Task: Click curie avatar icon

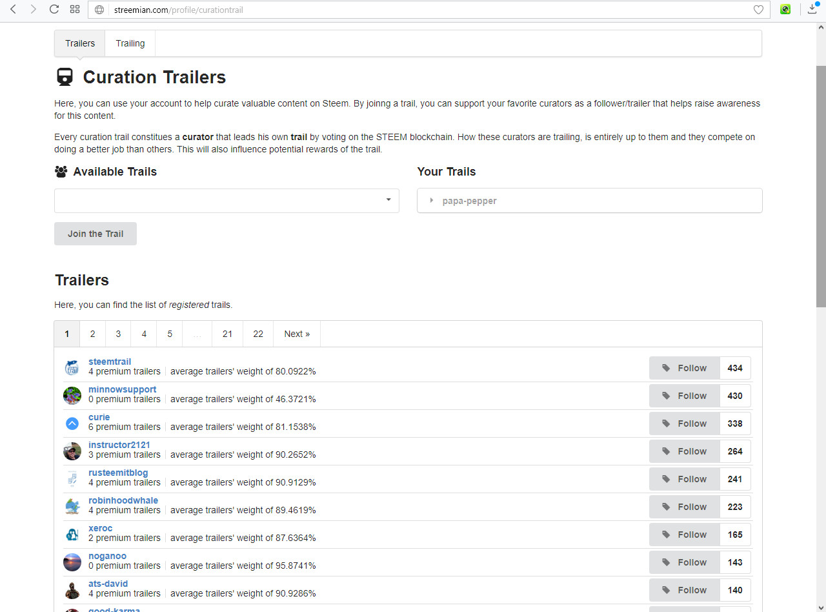Action: click(x=72, y=423)
